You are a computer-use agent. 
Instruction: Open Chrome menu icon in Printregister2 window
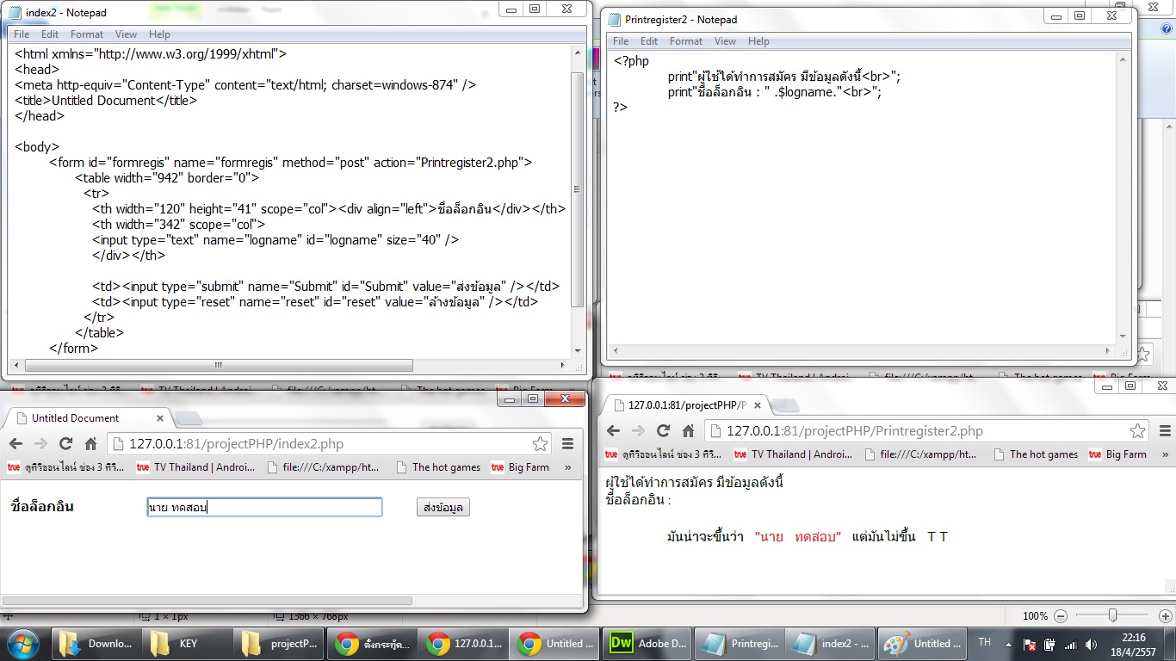[x=1165, y=431]
